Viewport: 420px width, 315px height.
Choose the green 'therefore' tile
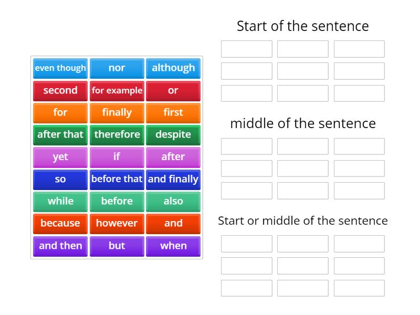[x=117, y=135]
